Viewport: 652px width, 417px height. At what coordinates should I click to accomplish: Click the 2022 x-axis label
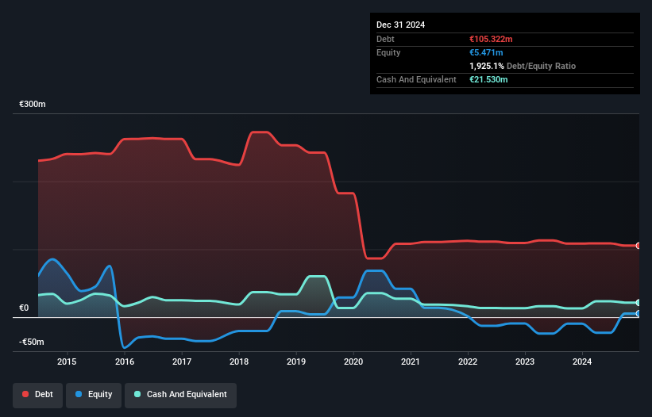468,362
